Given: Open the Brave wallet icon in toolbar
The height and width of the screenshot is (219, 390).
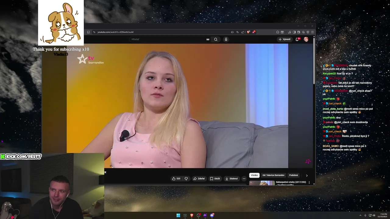Looking at the screenshot, I should 299,32.
